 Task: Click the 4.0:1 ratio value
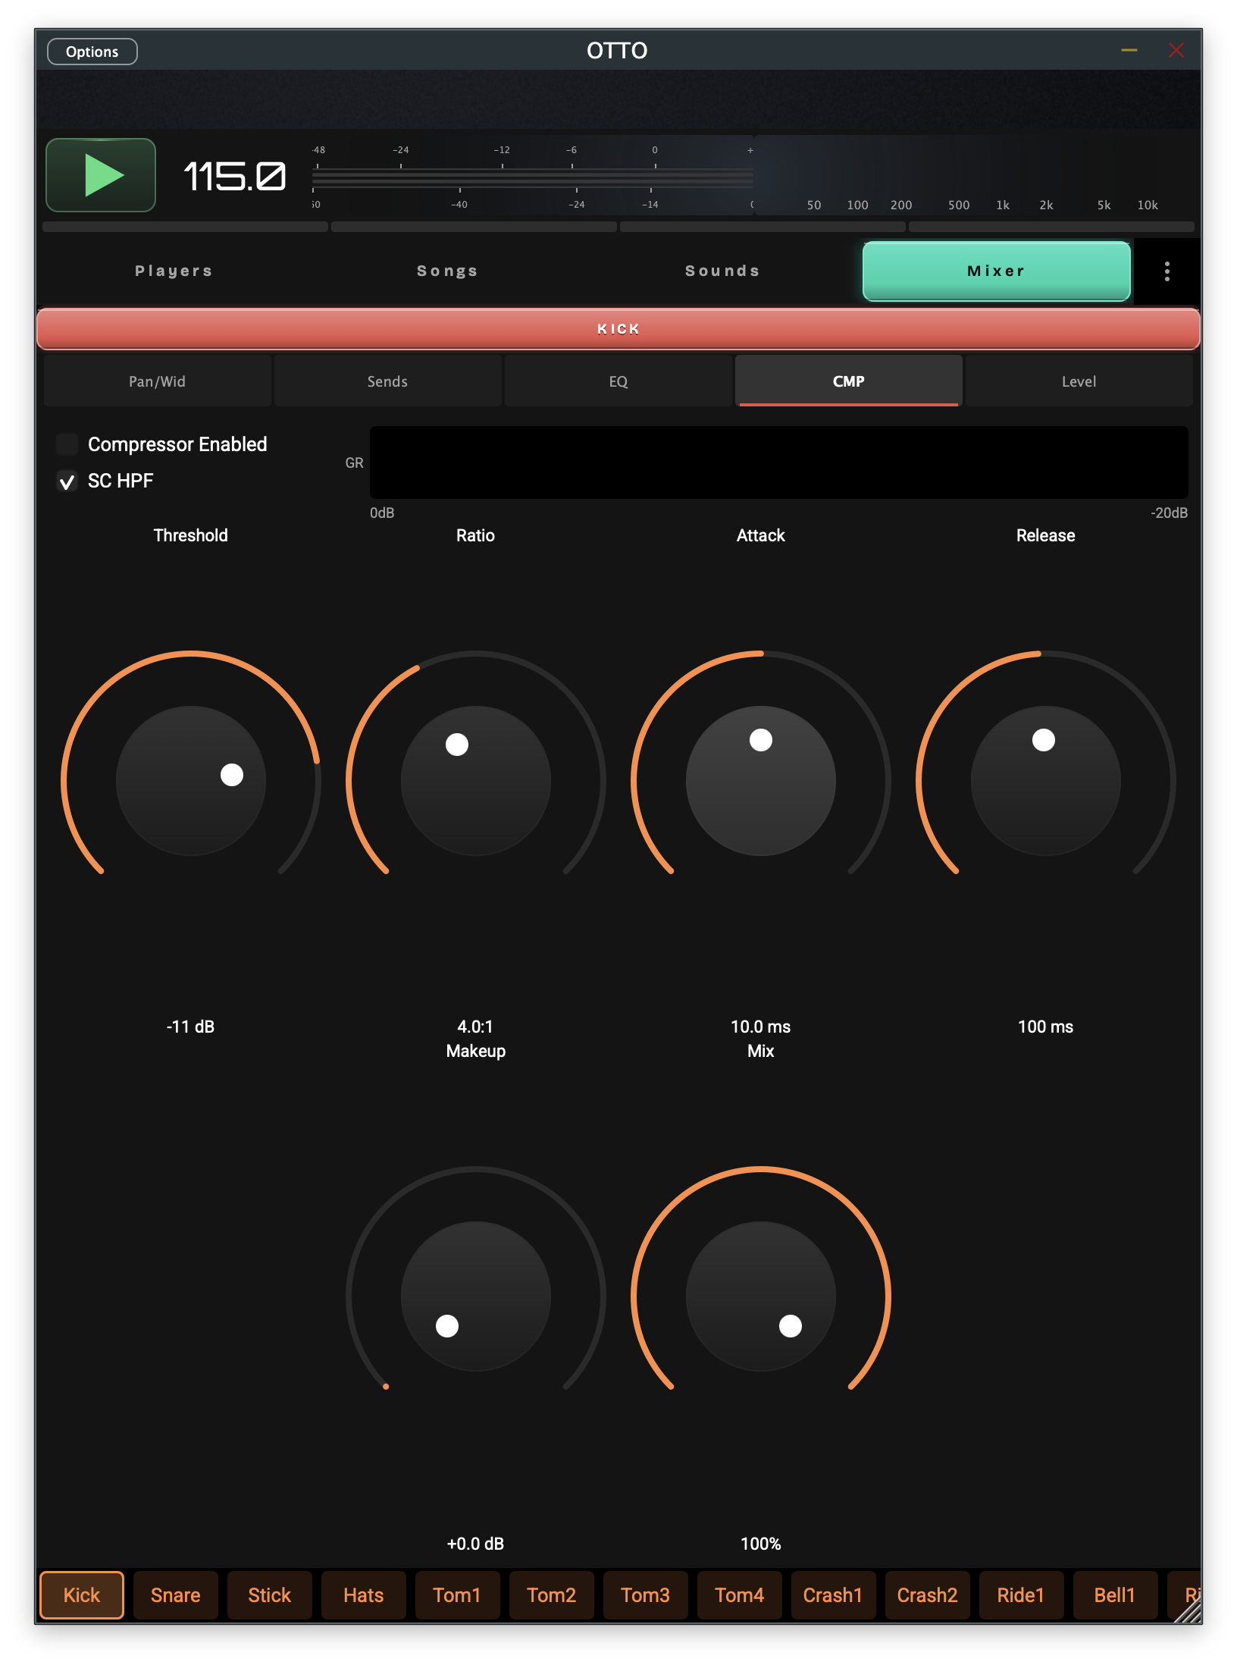(475, 1027)
